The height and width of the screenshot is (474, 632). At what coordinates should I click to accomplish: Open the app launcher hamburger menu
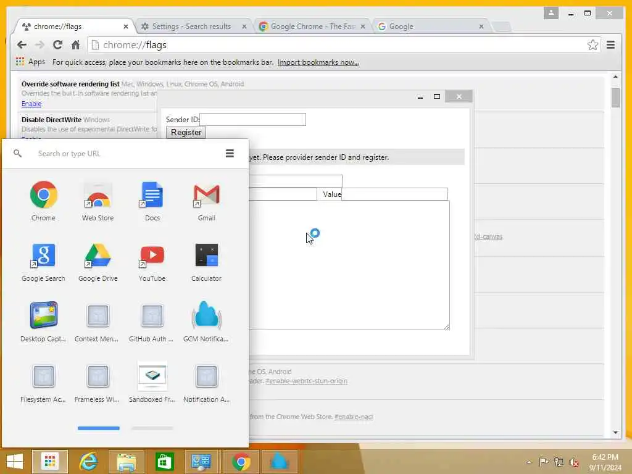pyautogui.click(x=230, y=153)
